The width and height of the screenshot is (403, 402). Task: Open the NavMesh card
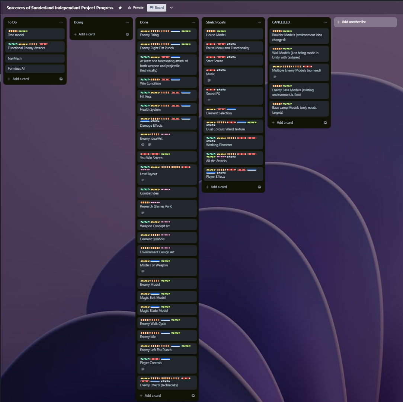coord(35,58)
